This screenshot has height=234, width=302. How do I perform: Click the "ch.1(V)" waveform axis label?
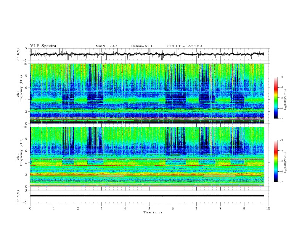pos(18,54)
